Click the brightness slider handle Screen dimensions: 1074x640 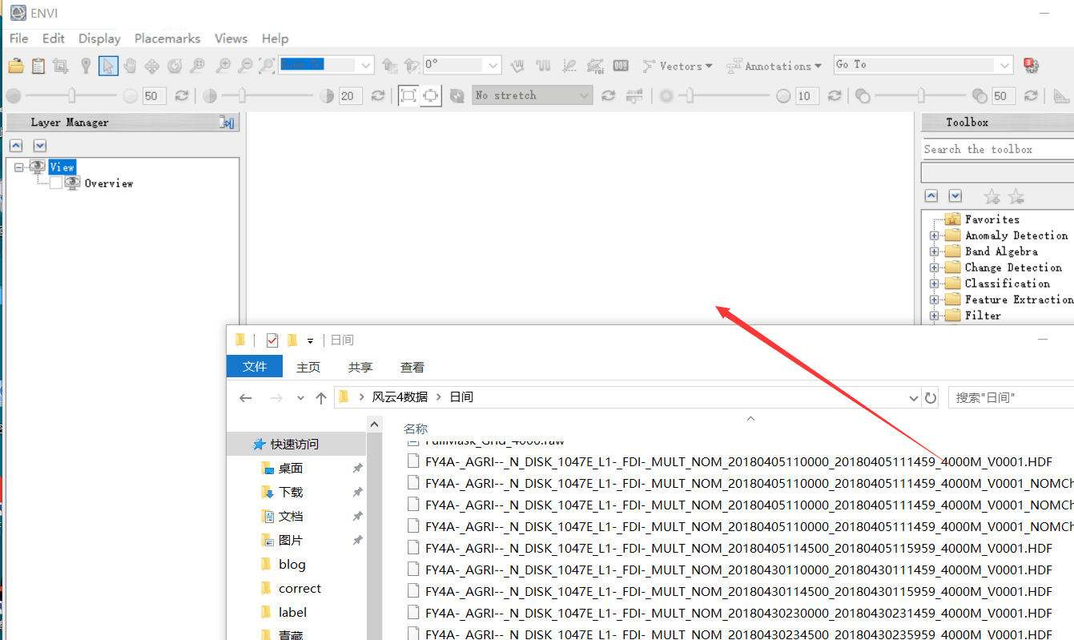pyautogui.click(x=72, y=96)
